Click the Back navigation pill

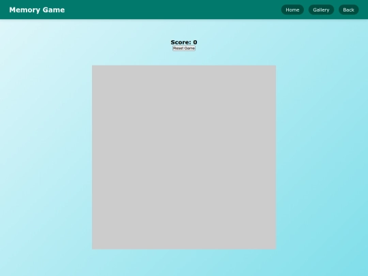348,10
